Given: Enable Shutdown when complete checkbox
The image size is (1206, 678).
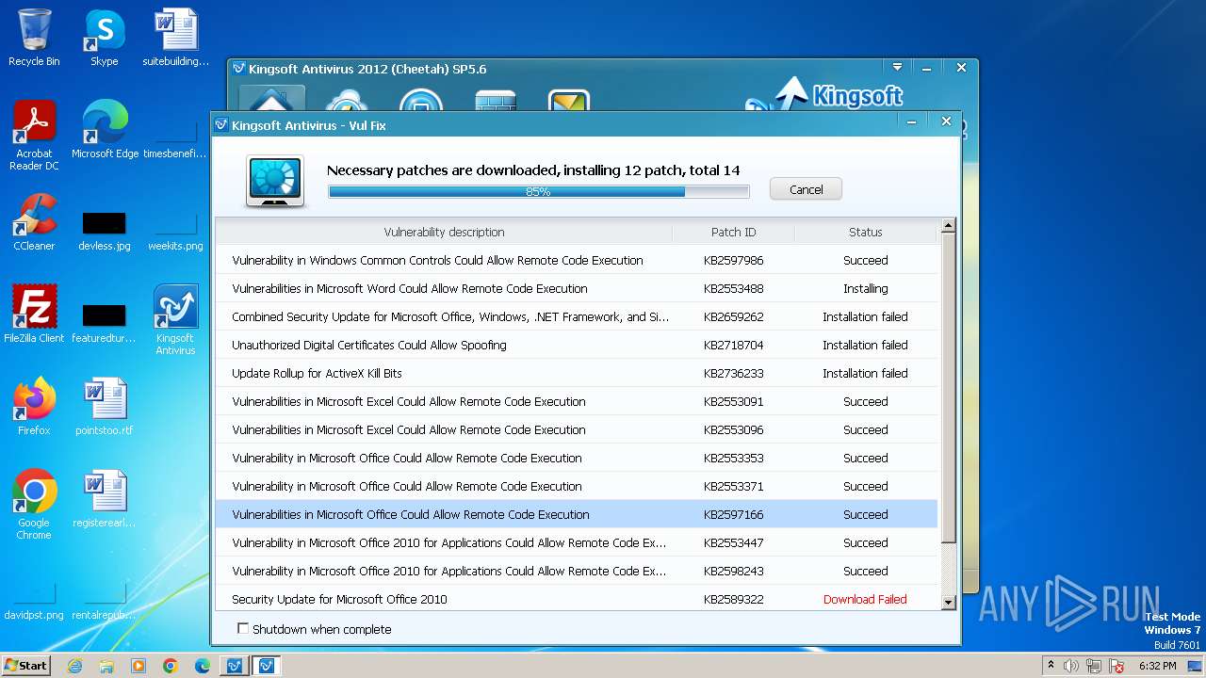Looking at the screenshot, I should pyautogui.click(x=243, y=628).
